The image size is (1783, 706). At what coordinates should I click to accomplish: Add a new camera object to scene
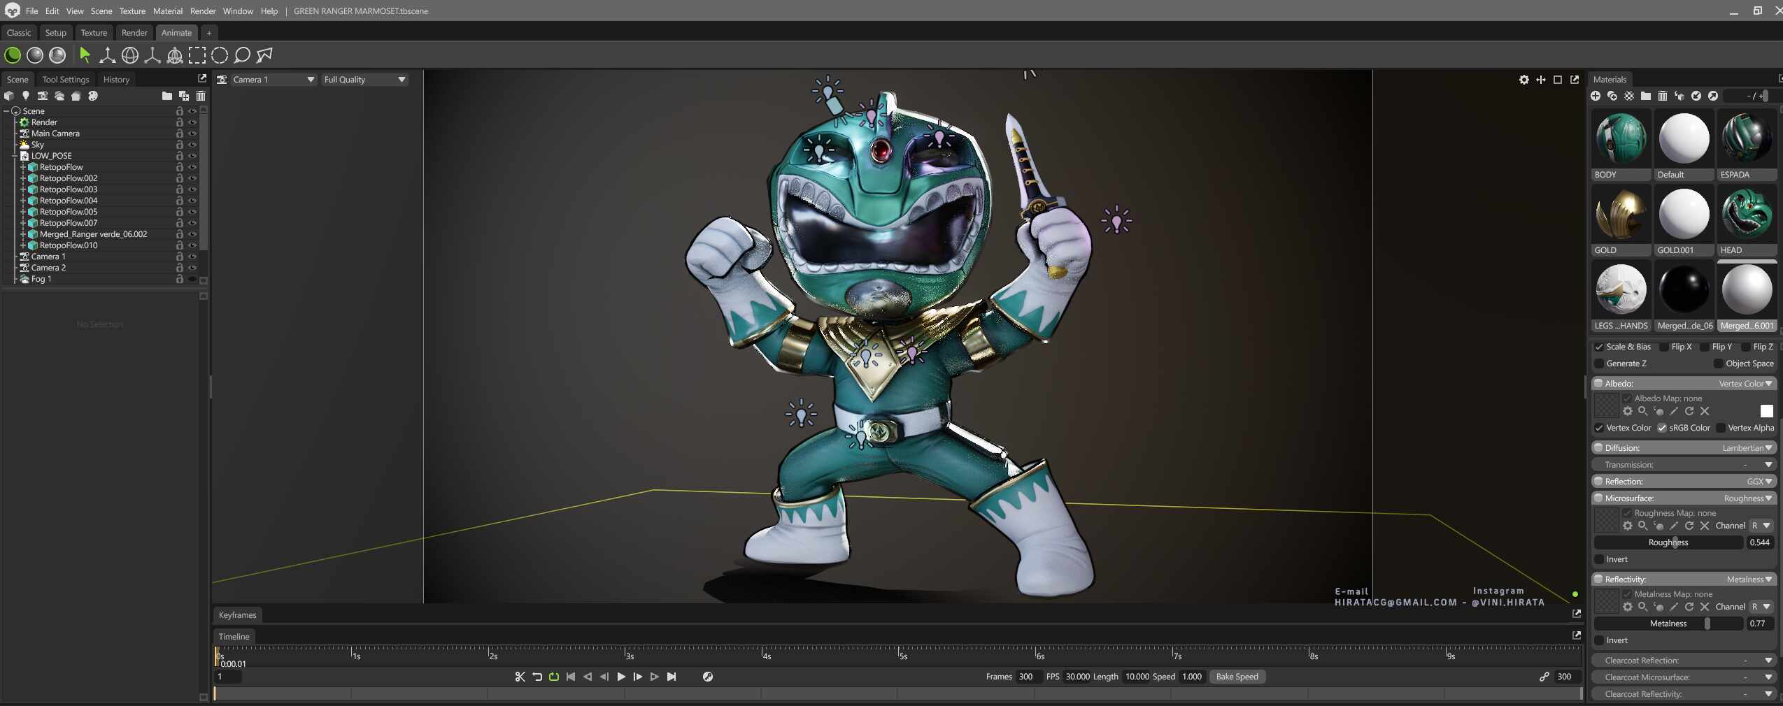43,96
